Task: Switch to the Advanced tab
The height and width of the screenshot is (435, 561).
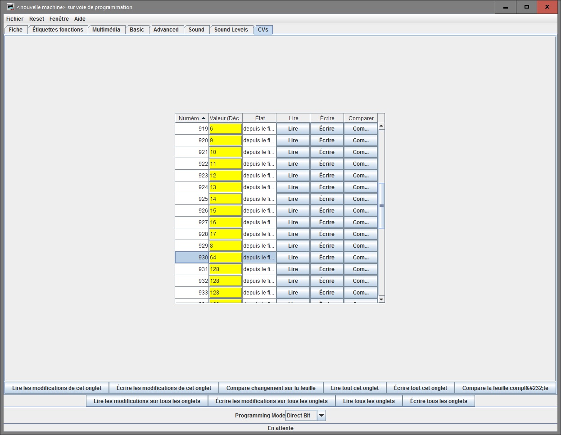Action: 166,30
